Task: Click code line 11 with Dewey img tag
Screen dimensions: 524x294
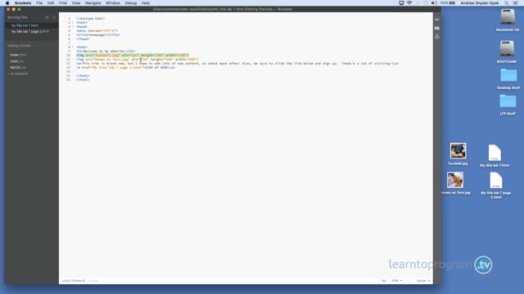Action: point(137,60)
